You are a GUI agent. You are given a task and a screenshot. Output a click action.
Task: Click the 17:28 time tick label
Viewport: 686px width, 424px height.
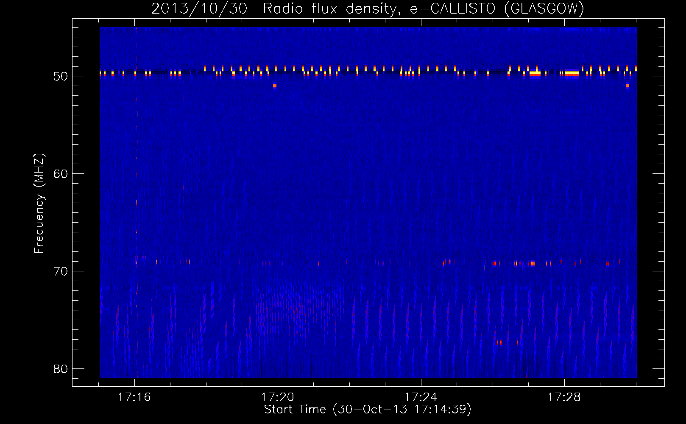564,397
